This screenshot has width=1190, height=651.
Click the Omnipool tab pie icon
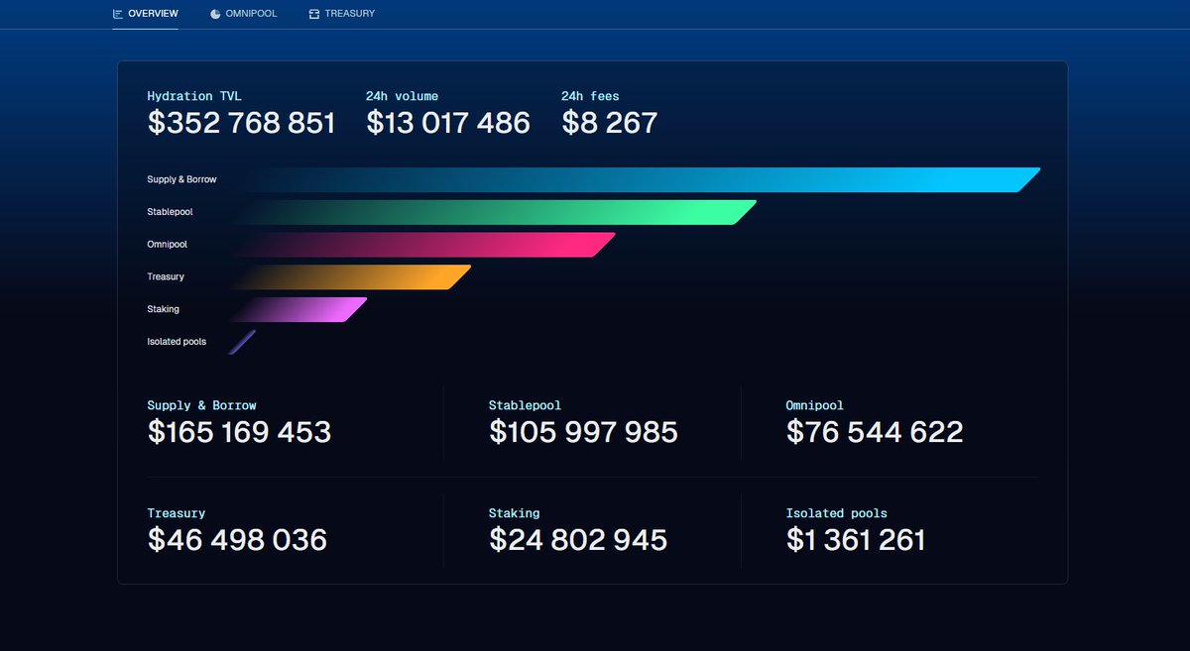(x=215, y=14)
